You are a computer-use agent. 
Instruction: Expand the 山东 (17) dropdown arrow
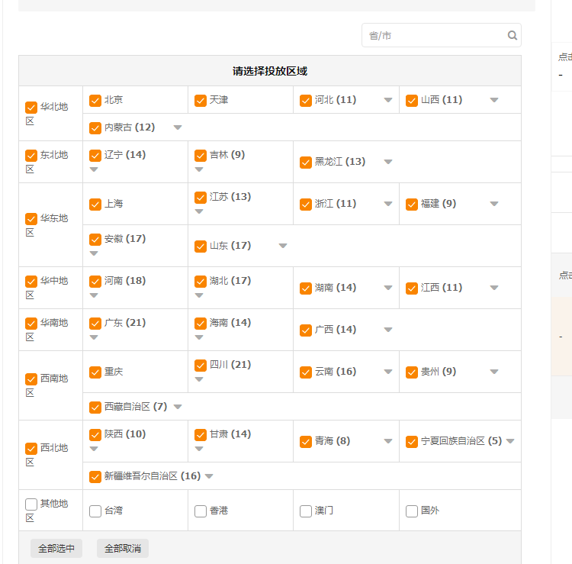283,246
